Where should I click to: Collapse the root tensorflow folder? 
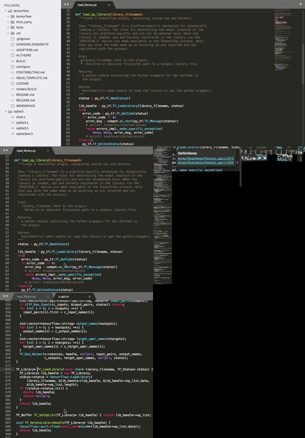[x=6, y=11]
